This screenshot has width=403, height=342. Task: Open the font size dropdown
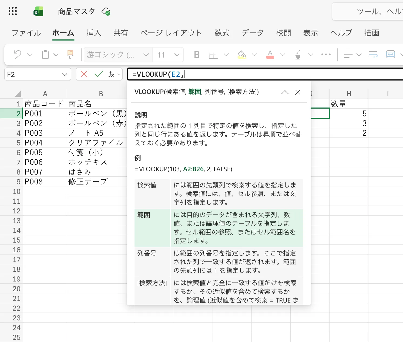[177, 55]
